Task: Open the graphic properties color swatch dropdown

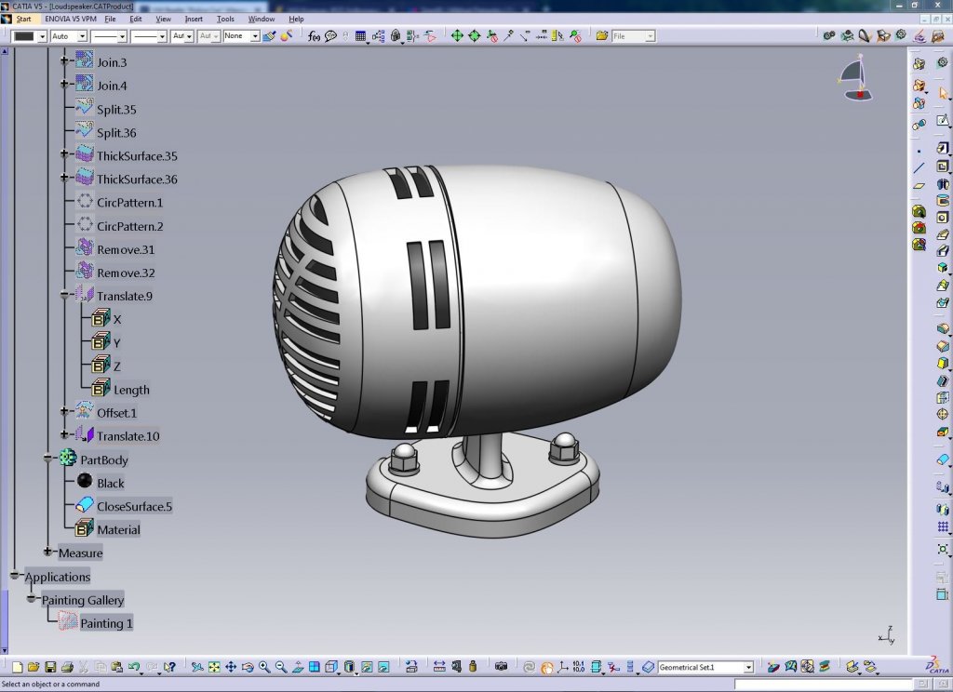Action: click(x=41, y=36)
